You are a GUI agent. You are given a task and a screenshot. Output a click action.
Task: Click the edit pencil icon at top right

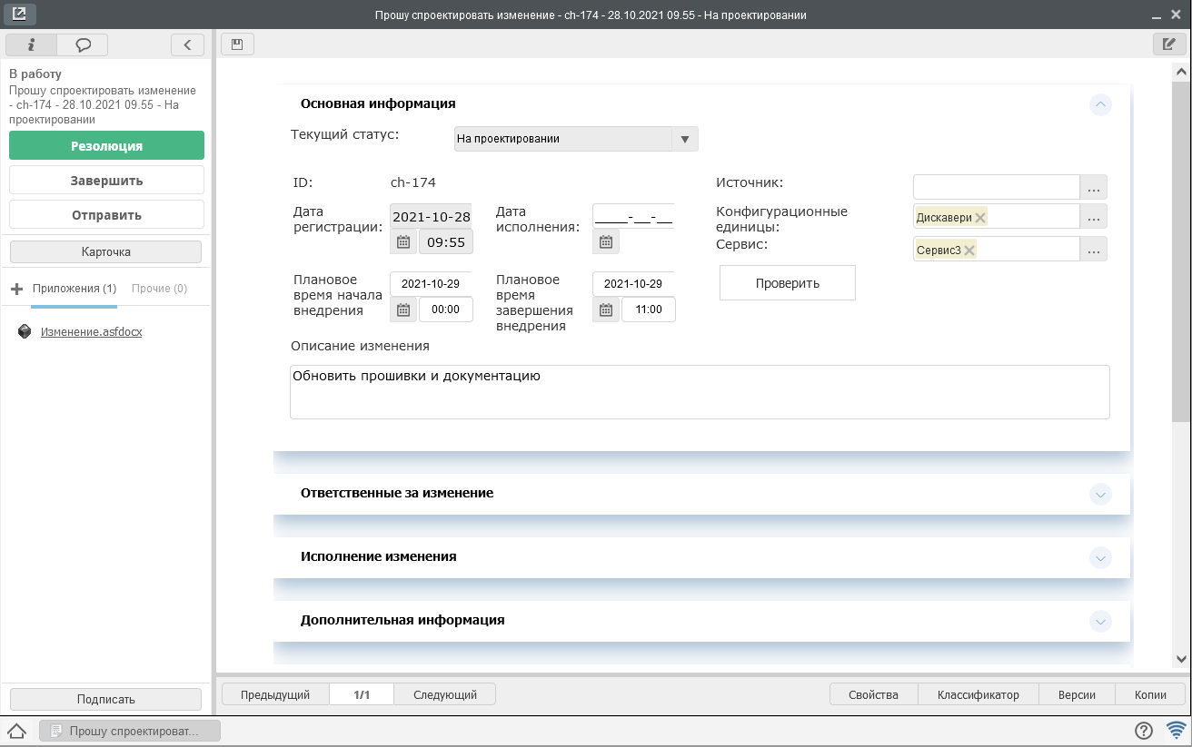pyautogui.click(x=1169, y=44)
